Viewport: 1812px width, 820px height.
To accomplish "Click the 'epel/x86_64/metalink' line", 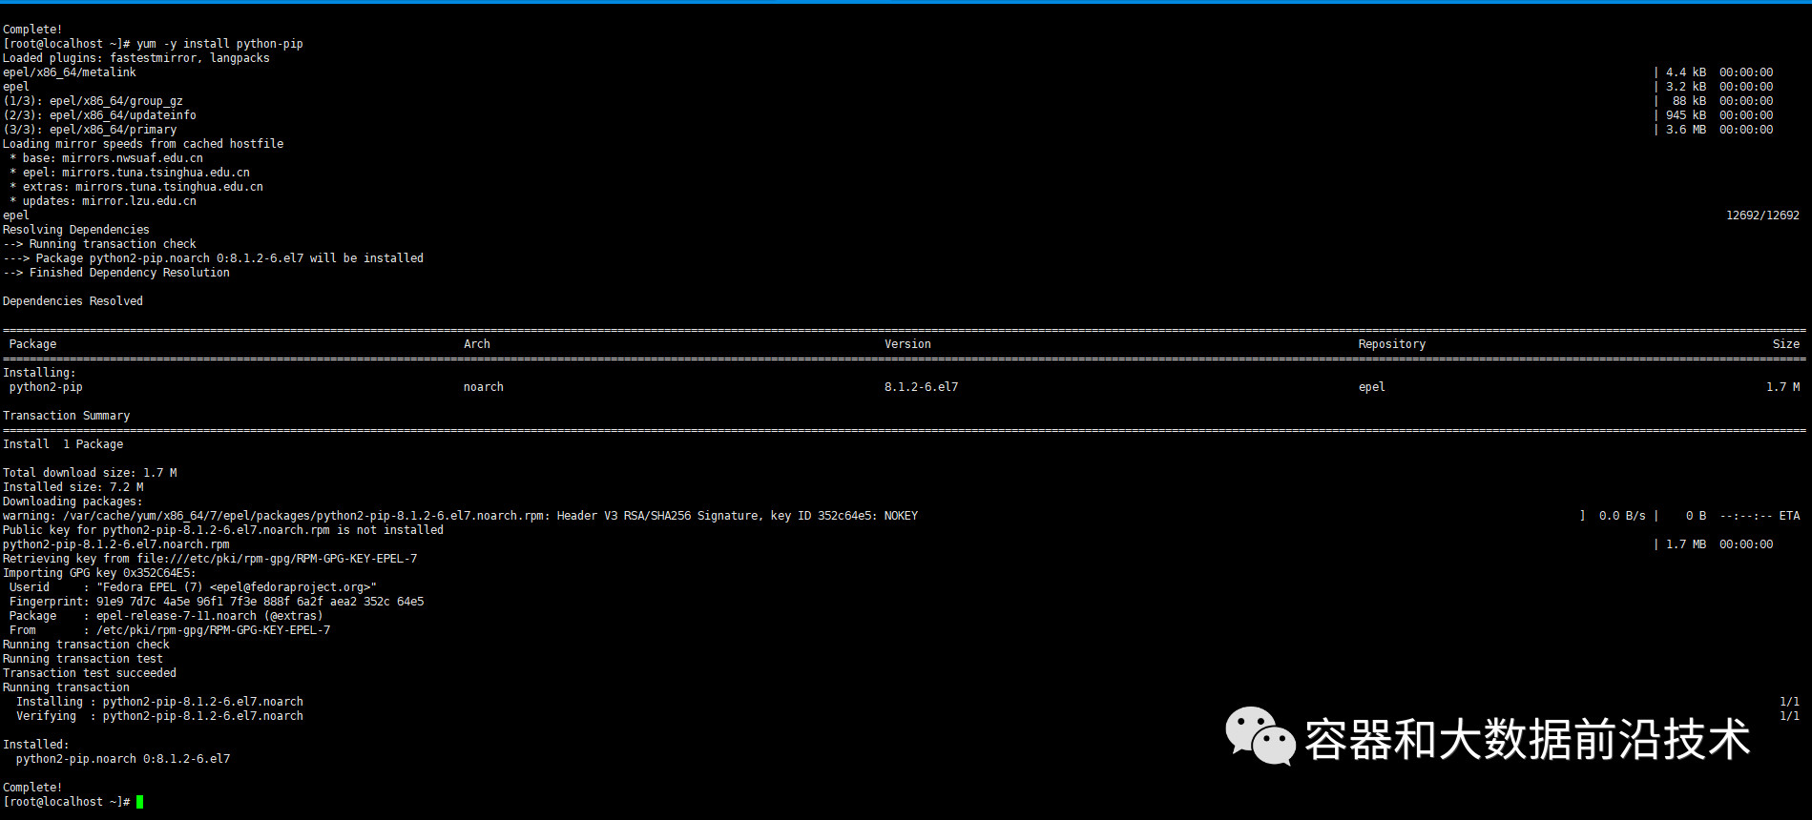I will click(x=70, y=72).
